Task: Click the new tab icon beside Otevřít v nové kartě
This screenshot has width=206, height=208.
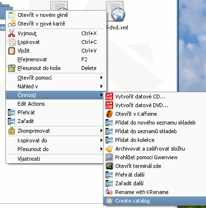Action: (x=12, y=24)
